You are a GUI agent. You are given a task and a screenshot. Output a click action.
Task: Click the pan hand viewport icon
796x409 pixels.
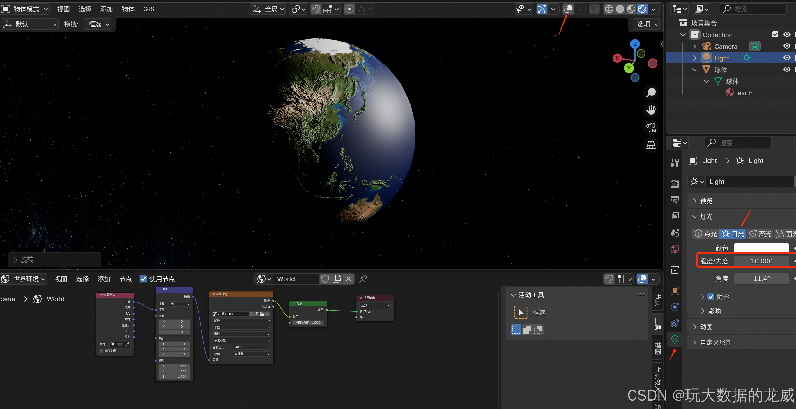click(x=651, y=110)
